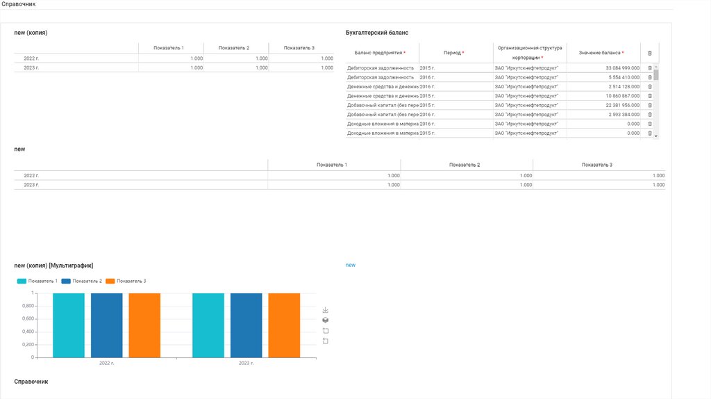
Task: Click the balance table scrollbar thumb
Action: 655,75
